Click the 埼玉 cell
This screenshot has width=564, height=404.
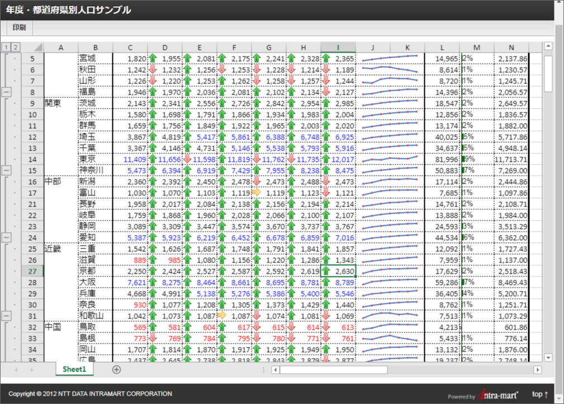point(96,137)
